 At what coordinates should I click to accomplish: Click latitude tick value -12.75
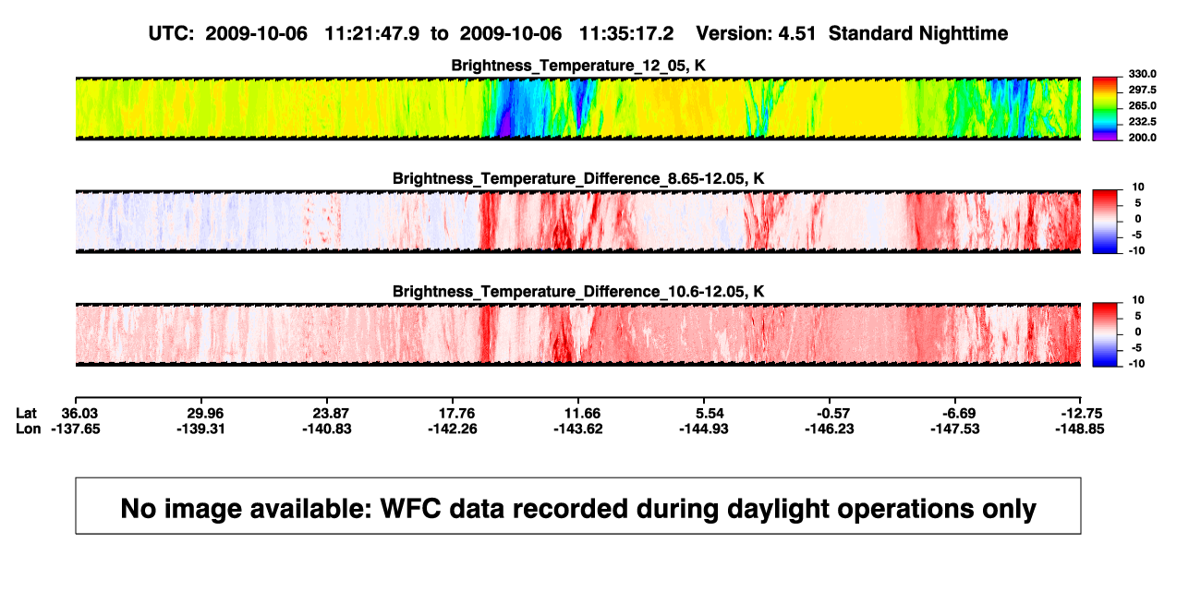coord(1079,413)
